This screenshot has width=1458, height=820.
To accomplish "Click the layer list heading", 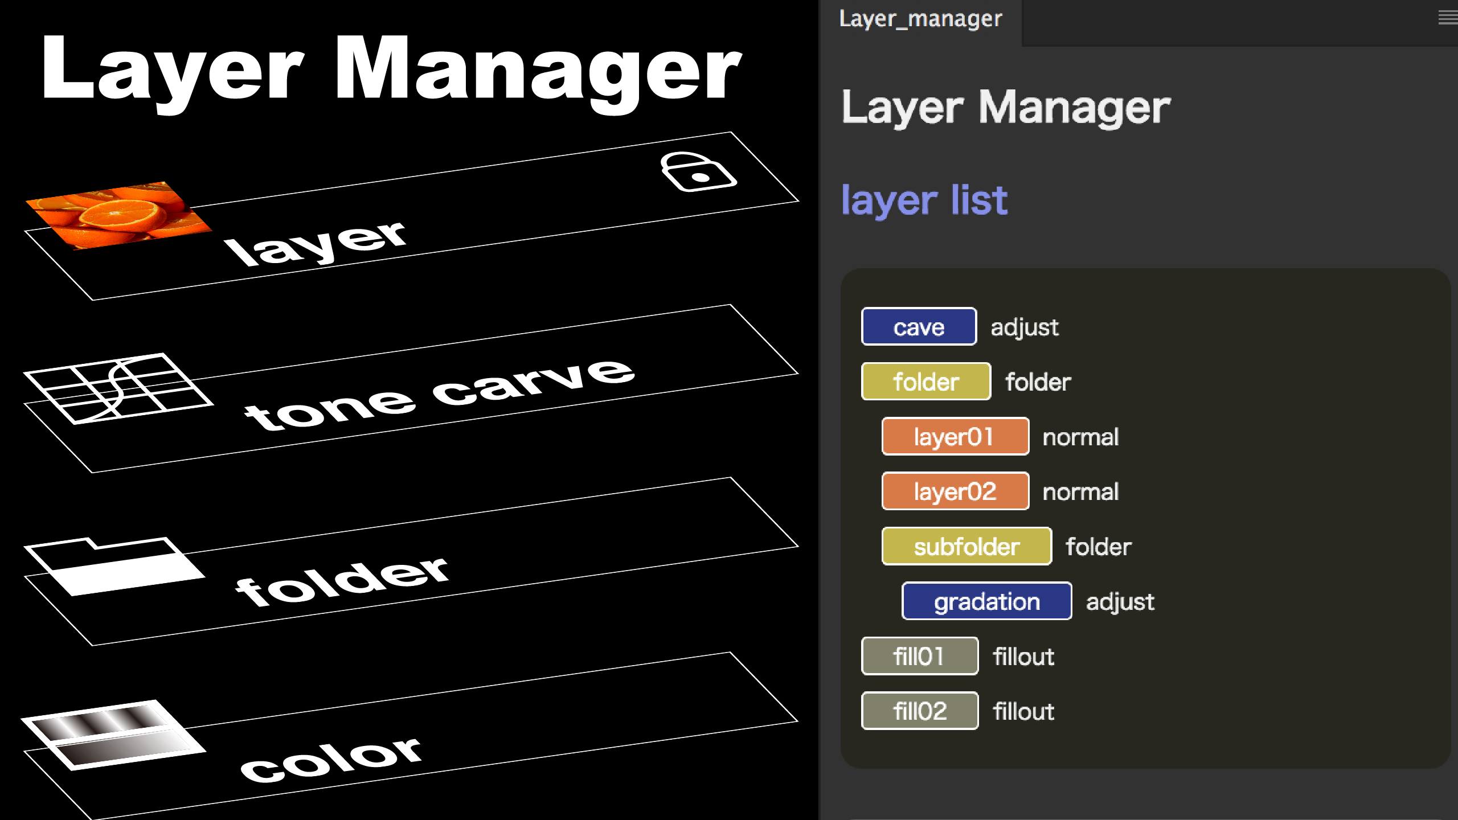I will [924, 200].
